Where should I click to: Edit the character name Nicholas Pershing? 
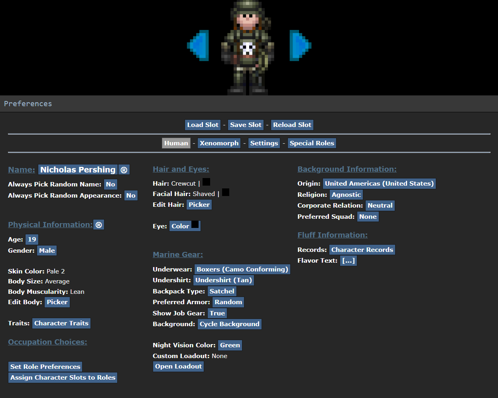pyautogui.click(x=78, y=170)
